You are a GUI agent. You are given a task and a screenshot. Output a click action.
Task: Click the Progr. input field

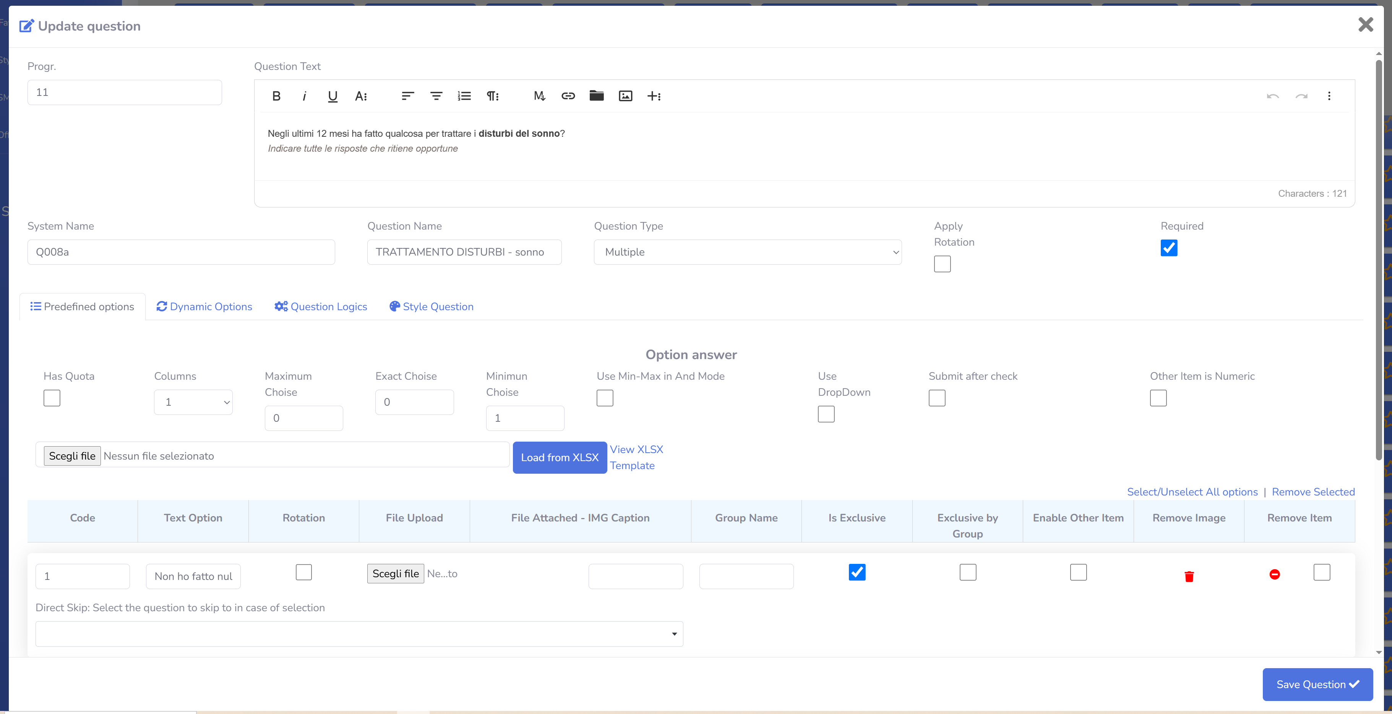(124, 92)
